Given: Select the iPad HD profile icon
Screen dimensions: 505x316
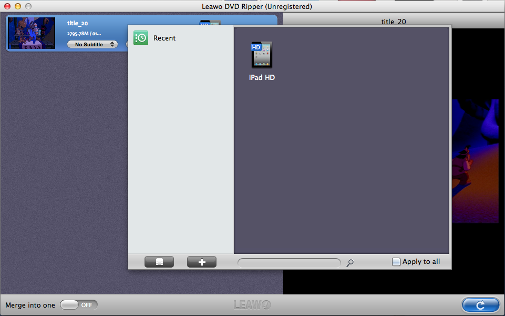Looking at the screenshot, I should pyautogui.click(x=262, y=55).
